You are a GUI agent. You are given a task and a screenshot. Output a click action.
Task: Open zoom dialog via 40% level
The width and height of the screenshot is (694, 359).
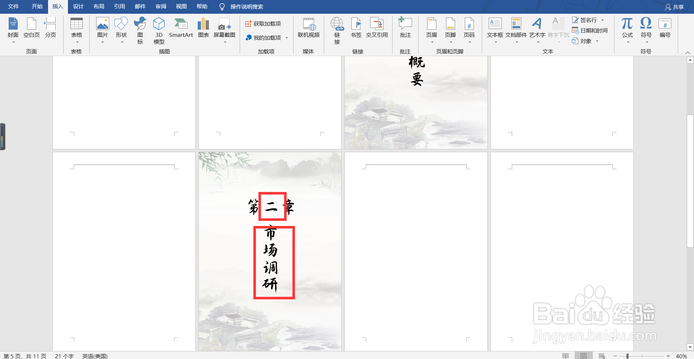coord(681,356)
